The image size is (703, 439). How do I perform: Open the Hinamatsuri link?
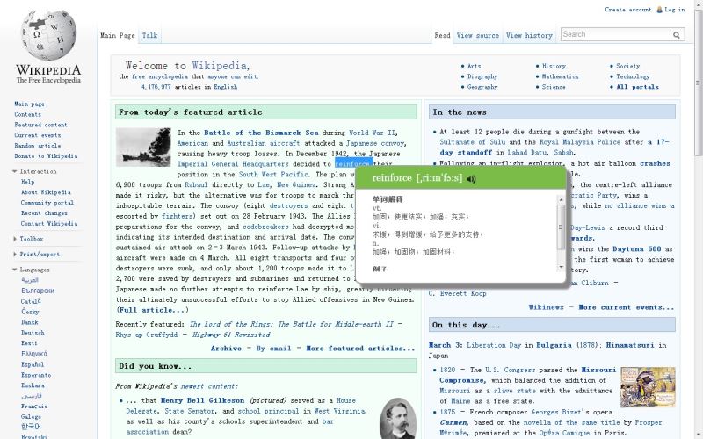(x=630, y=345)
